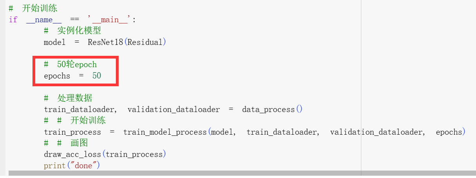The width and height of the screenshot is (476, 178).
Task: Click 'data_process' function call
Action: (x=268, y=109)
